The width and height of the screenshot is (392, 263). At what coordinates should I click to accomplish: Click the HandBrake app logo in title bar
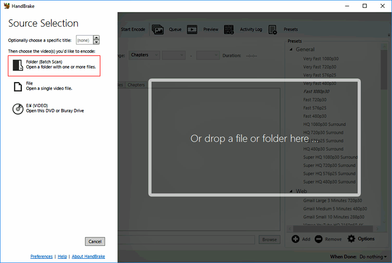pos(7,6)
